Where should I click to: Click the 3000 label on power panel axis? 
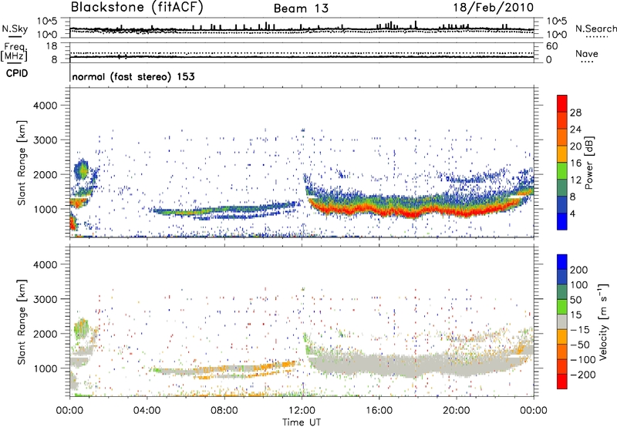pyautogui.click(x=46, y=140)
